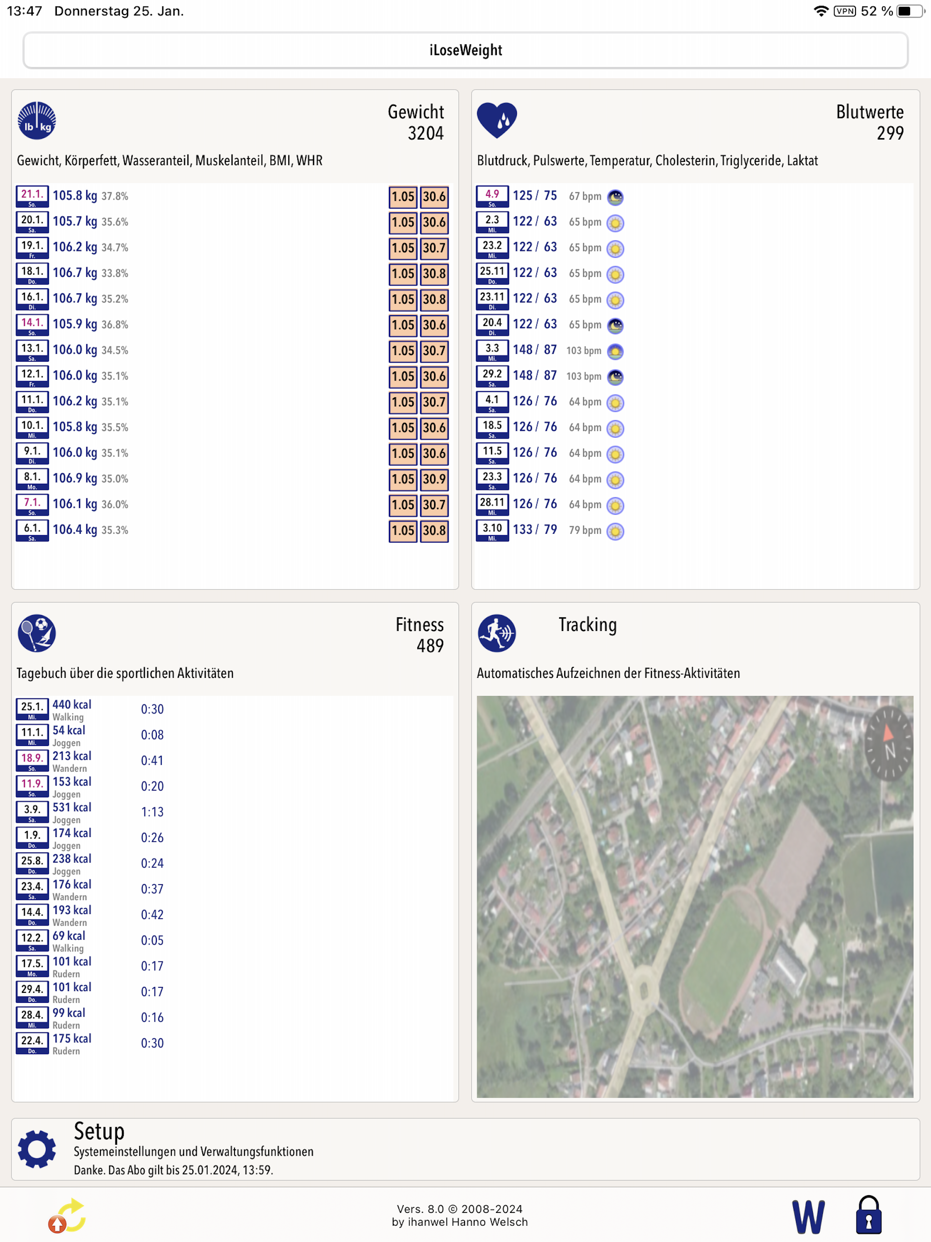Tap the sync arrows icon

point(67,1216)
